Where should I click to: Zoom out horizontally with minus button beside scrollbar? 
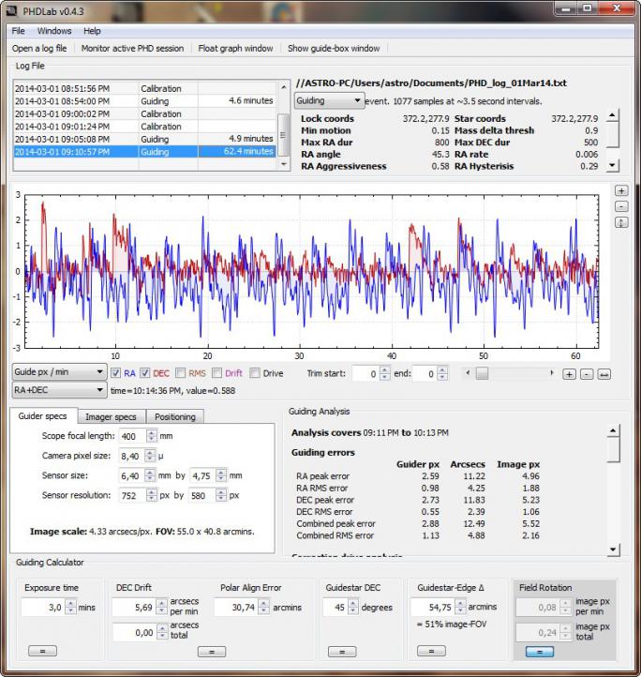click(x=587, y=374)
